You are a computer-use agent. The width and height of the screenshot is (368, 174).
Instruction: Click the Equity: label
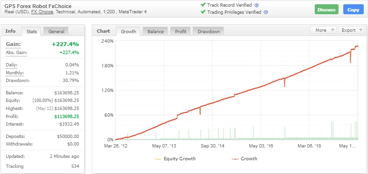pos(13,101)
